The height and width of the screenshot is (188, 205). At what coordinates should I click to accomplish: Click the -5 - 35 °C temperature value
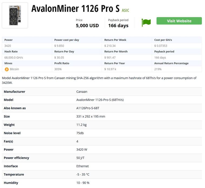point(83,175)
